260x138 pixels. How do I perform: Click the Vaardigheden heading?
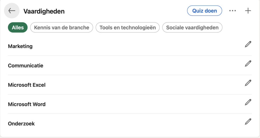tap(44, 11)
